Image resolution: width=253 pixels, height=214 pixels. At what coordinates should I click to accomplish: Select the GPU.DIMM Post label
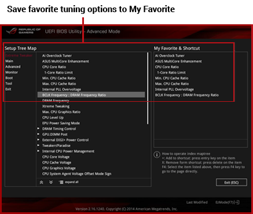point(55,134)
